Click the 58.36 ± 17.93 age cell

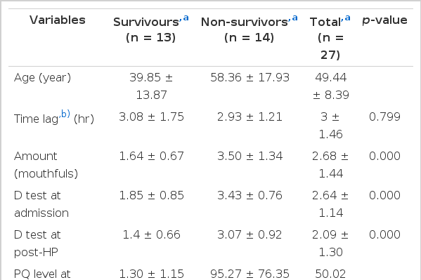pos(250,77)
